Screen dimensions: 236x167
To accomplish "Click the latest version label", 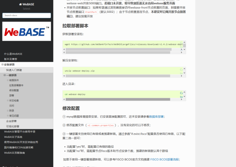I will tap(26, 9).
